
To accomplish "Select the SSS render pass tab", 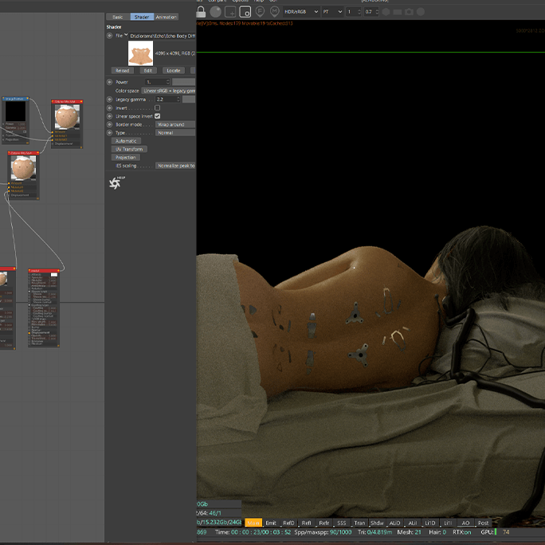I will [342, 523].
